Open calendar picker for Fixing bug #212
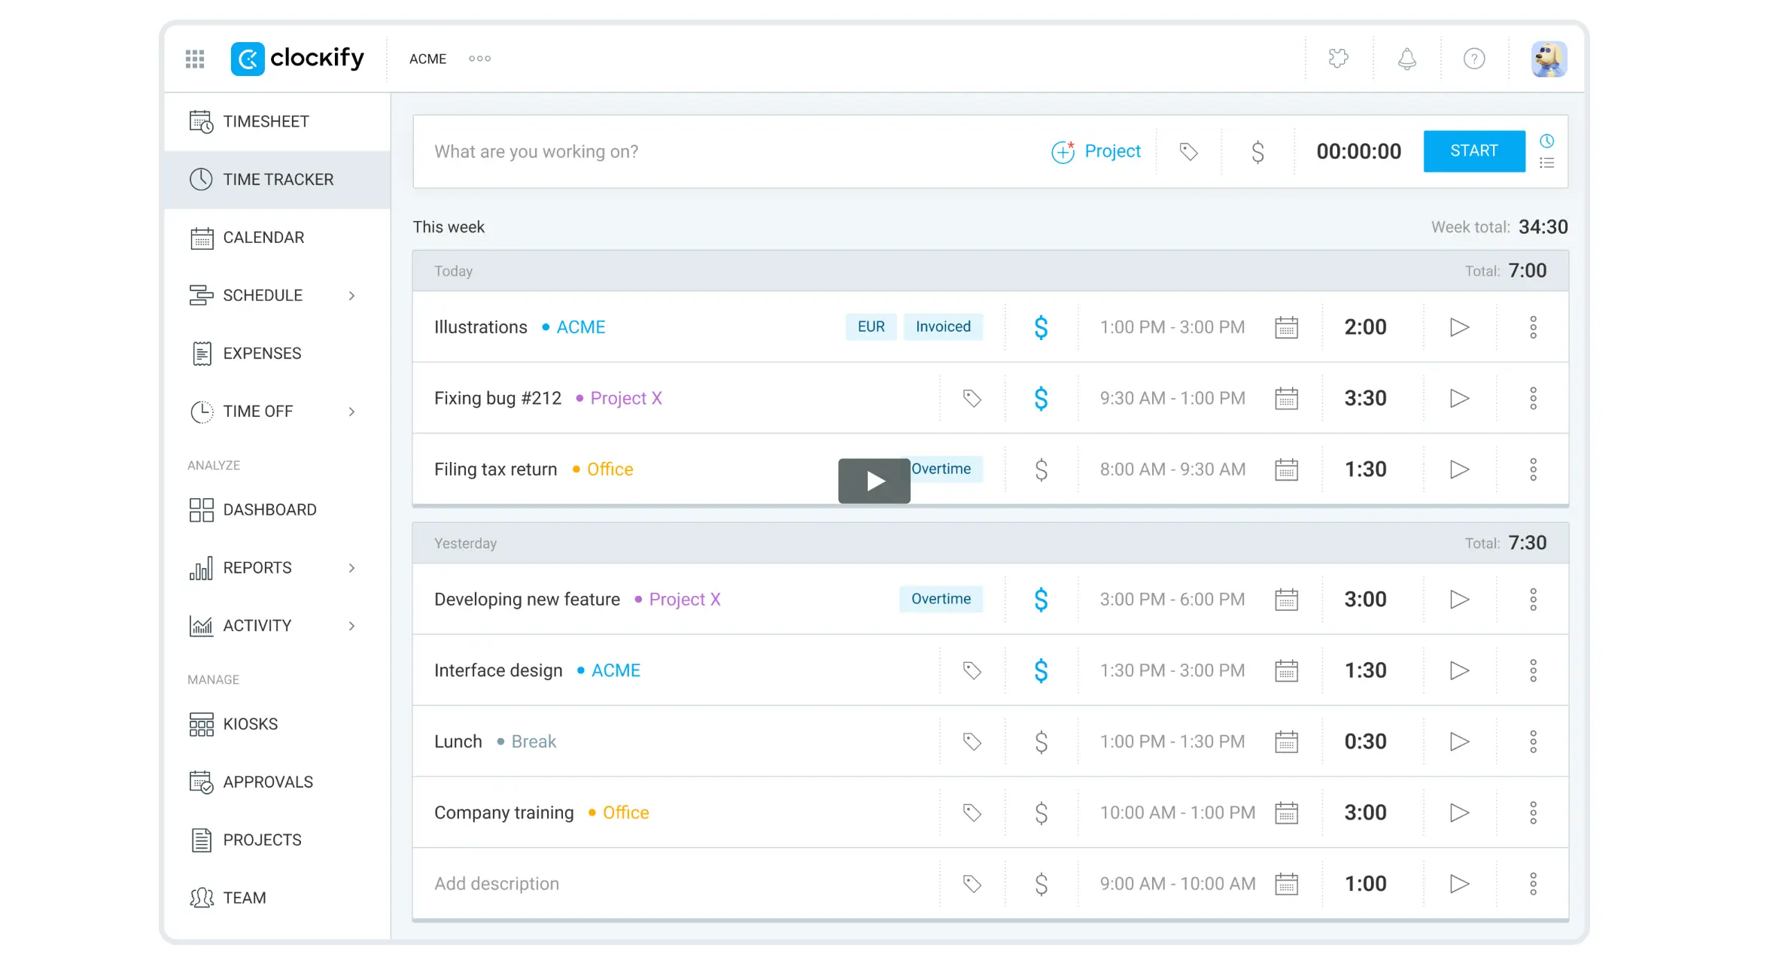Screen dimensions: 1779x963 coord(1286,398)
